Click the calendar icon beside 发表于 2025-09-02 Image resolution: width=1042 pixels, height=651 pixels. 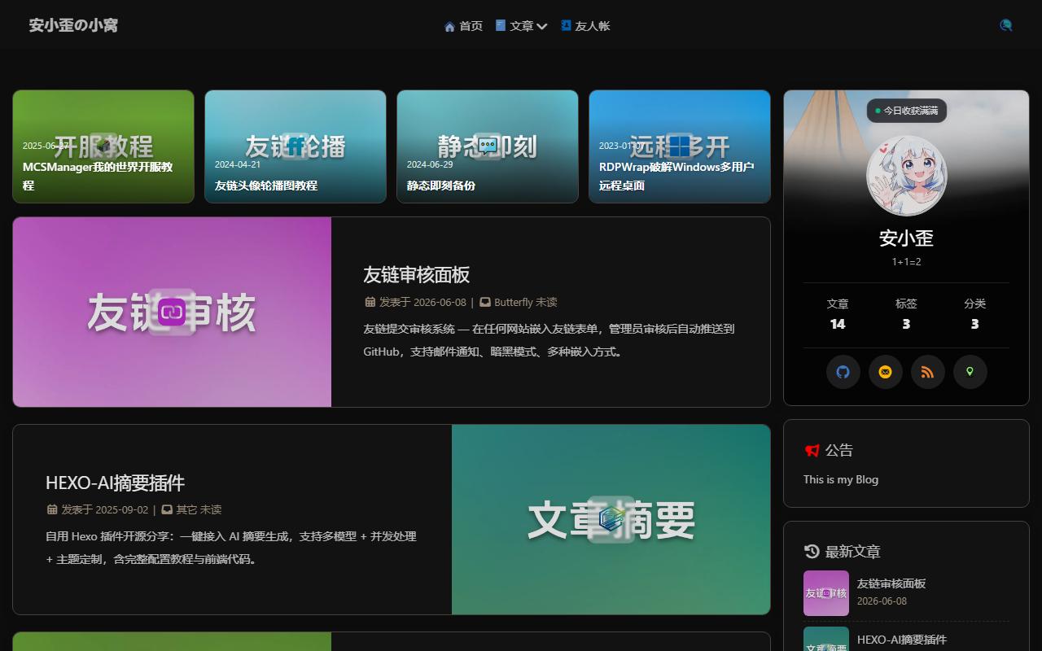(52, 509)
